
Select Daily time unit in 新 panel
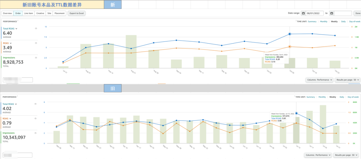point(343,21)
